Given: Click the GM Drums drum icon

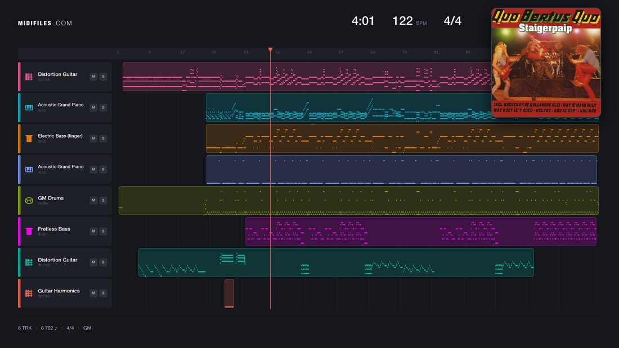Looking at the screenshot, I should pyautogui.click(x=29, y=201).
